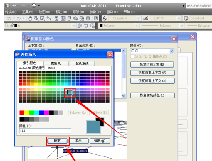Open the ByLayer color dropdown

(x=136, y=26)
